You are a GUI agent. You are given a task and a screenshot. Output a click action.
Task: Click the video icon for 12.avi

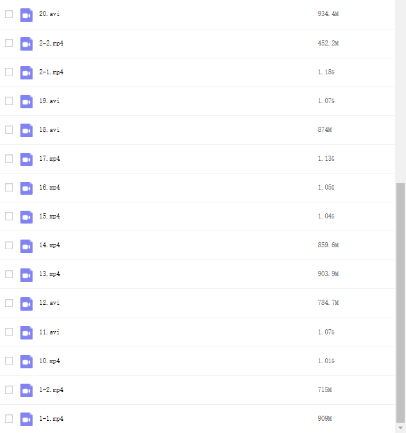coord(26,303)
